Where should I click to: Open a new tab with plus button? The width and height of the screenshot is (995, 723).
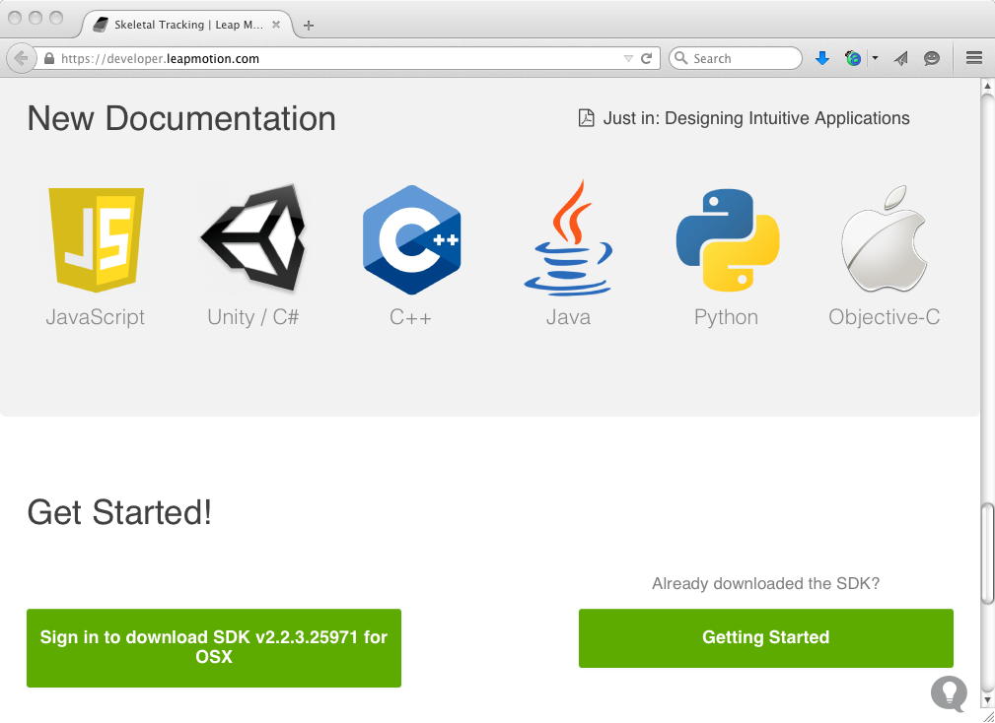(309, 26)
